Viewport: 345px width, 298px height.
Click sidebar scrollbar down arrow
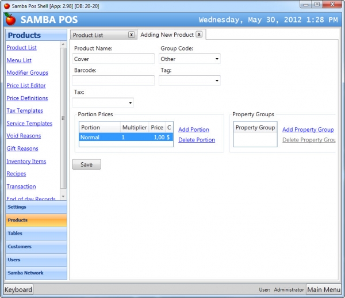point(63,196)
